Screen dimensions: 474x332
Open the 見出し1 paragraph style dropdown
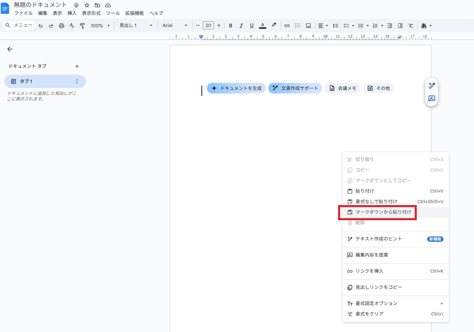coord(135,26)
